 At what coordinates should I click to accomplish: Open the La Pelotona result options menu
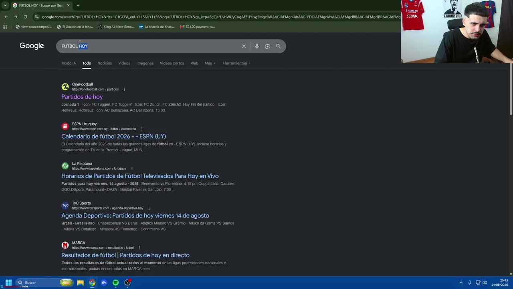(132, 169)
